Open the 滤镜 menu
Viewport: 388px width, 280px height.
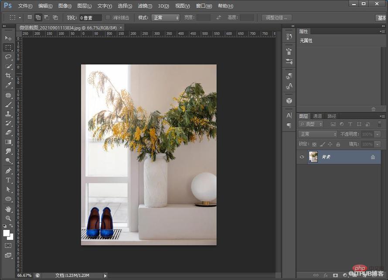click(145, 6)
